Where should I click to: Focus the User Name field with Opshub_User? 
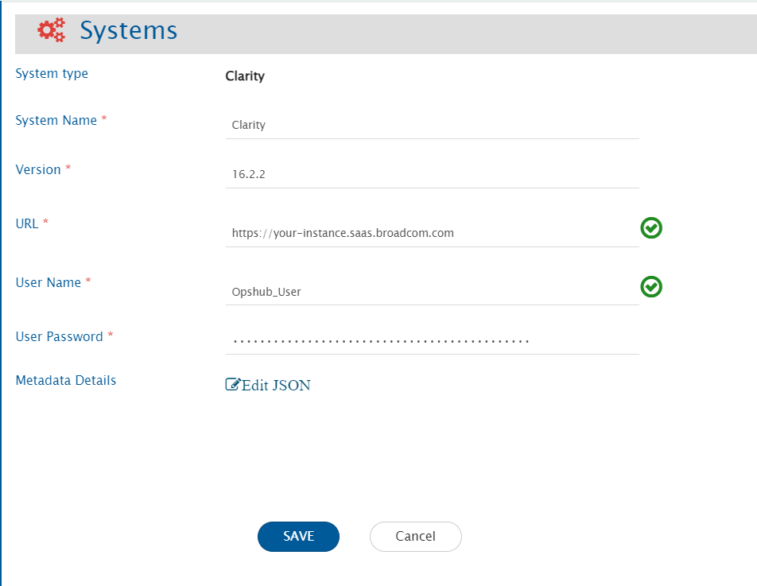[x=432, y=291]
